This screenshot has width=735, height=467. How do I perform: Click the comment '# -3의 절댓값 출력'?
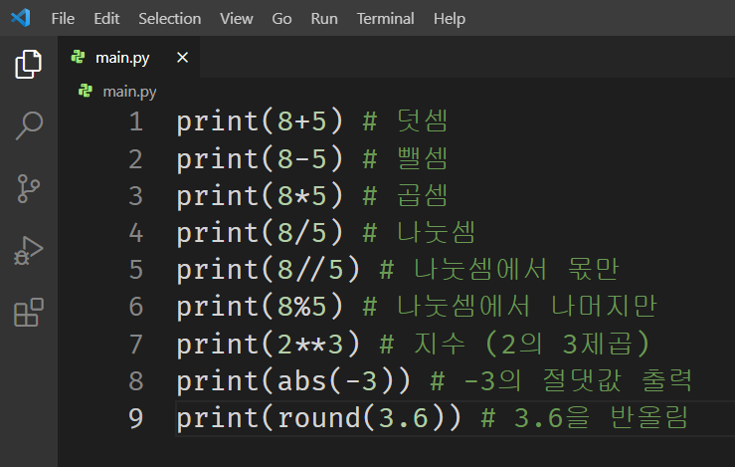tap(561, 380)
